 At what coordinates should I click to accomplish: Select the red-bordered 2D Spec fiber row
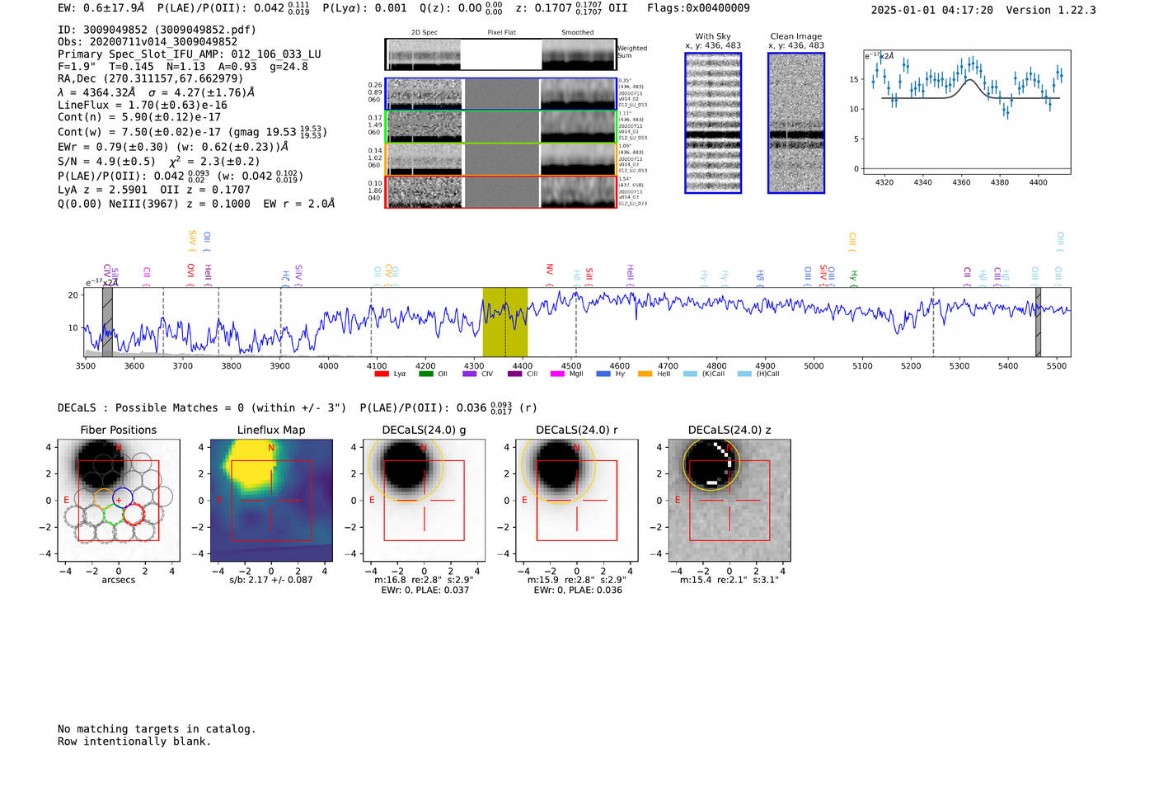pos(501,191)
